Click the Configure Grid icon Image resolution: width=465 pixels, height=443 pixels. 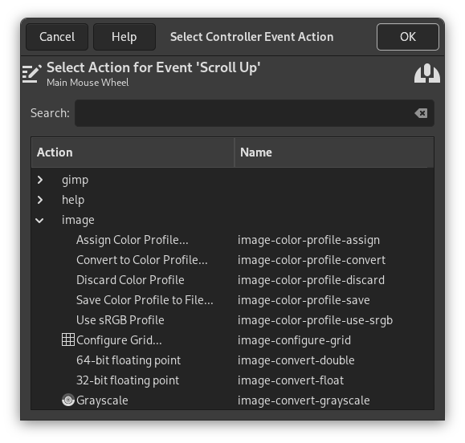coord(68,339)
